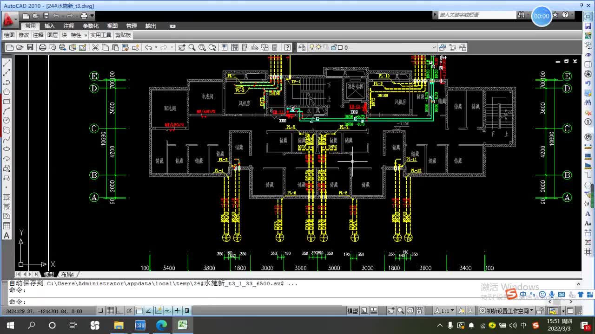The width and height of the screenshot is (595, 334).
Task: Click the Copy icon in the standard toolbar
Action: tap(105, 47)
